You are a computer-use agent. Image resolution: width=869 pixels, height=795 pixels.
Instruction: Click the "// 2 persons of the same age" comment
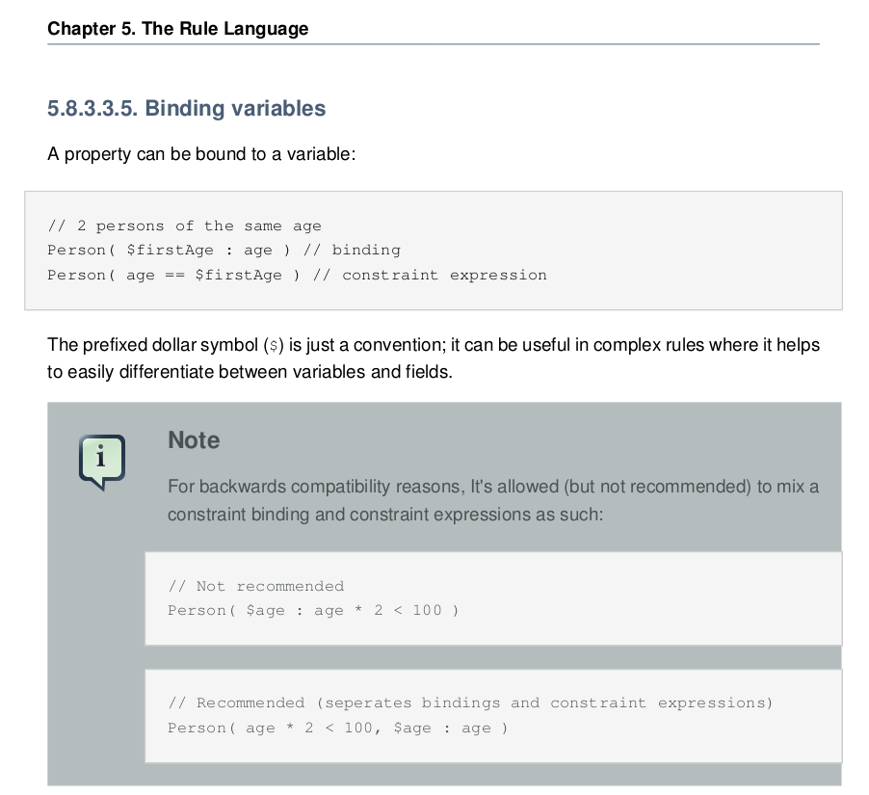click(x=184, y=225)
